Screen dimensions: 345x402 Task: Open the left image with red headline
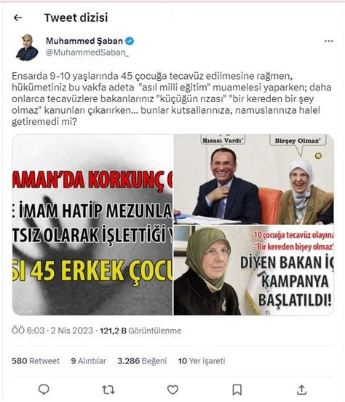pyautogui.click(x=92, y=225)
